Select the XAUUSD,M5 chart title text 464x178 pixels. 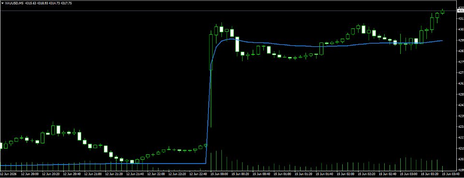14,3
